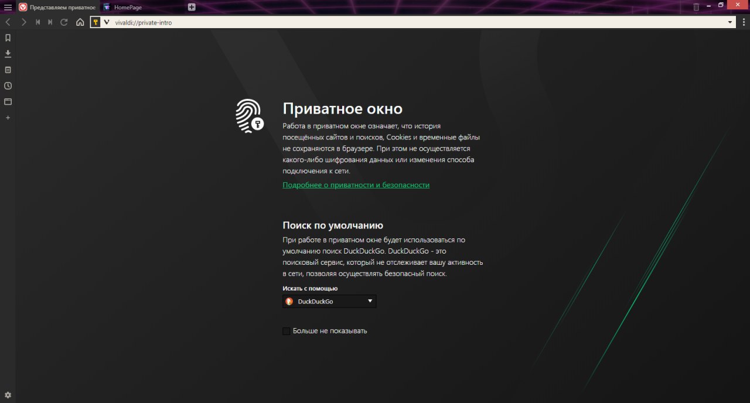The height and width of the screenshot is (403, 750).
Task: Restore down the browser window
Action: 721,5
